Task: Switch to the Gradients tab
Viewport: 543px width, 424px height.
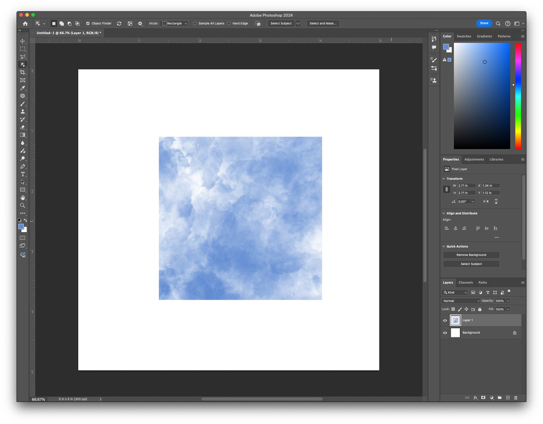Action: pos(484,36)
